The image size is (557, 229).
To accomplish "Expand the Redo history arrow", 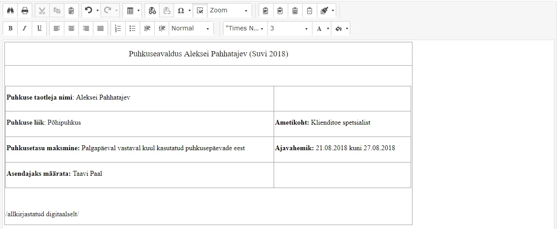I will [x=116, y=10].
